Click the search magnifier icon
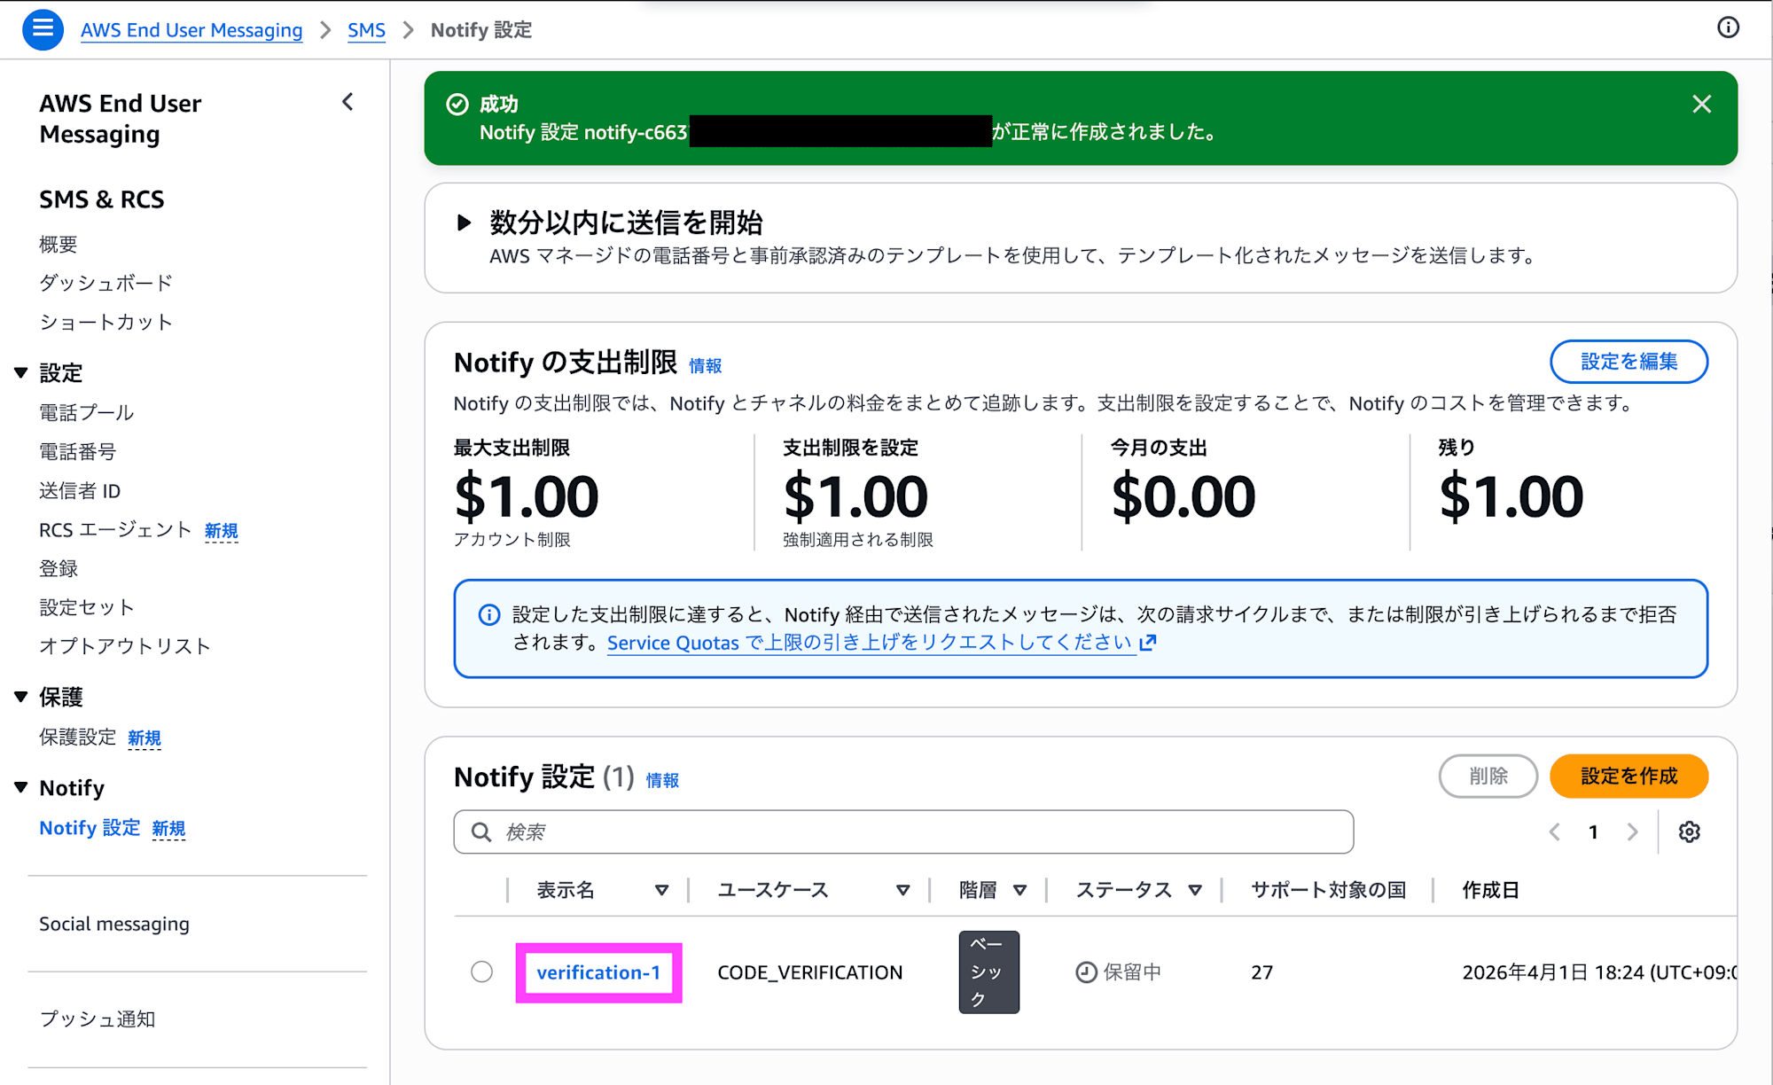 (x=480, y=831)
